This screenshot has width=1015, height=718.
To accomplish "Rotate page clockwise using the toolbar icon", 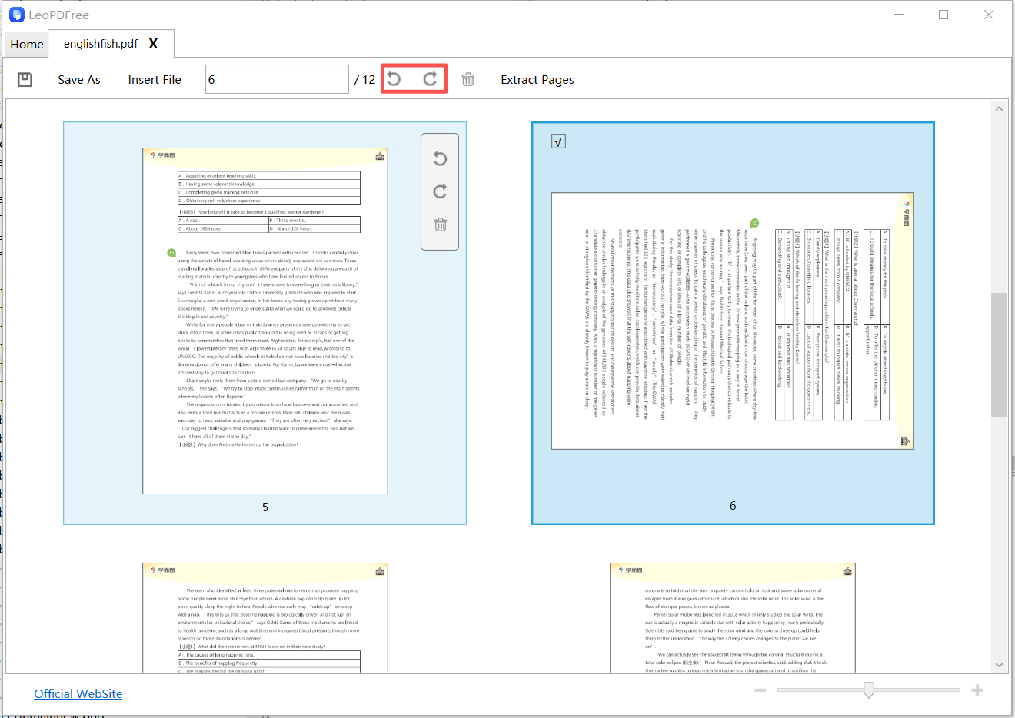I will [433, 78].
